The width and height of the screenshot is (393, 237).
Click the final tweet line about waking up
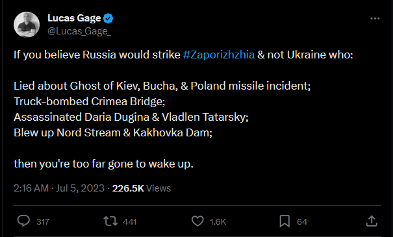(x=103, y=164)
